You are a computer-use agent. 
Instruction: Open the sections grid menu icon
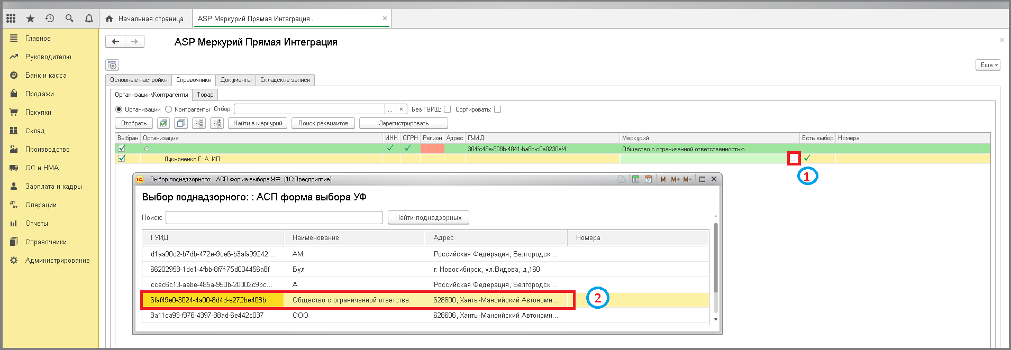point(11,19)
